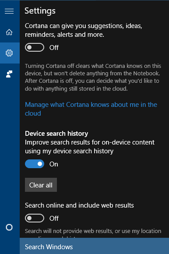Select the Settings gear icon
169x254 pixels.
tap(9, 53)
